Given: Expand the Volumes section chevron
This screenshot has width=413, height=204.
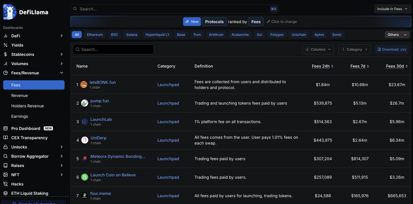Looking at the screenshot, I should click(x=62, y=64).
